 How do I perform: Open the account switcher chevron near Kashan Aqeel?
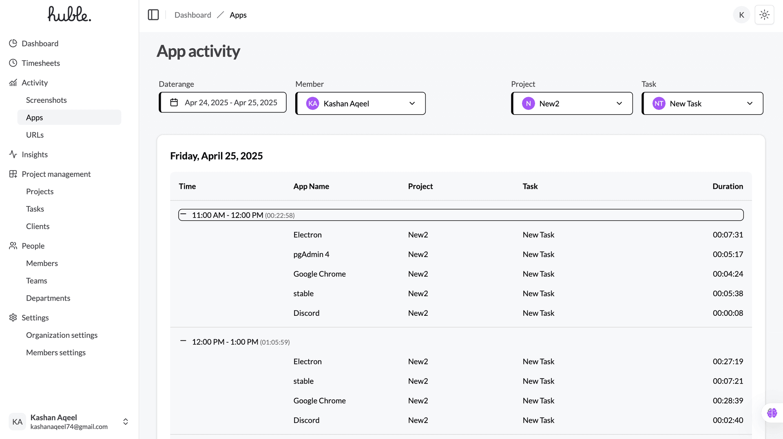pos(125,421)
